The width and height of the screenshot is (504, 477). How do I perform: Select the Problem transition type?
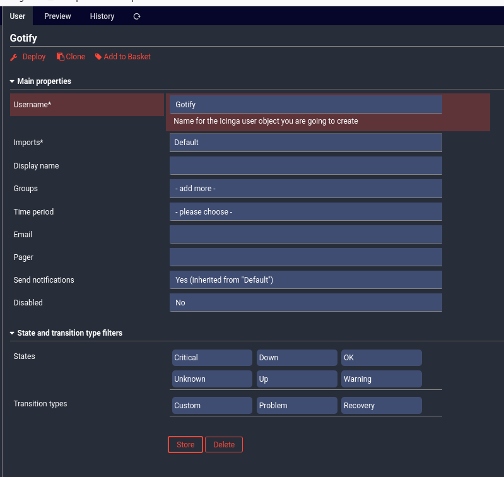296,406
